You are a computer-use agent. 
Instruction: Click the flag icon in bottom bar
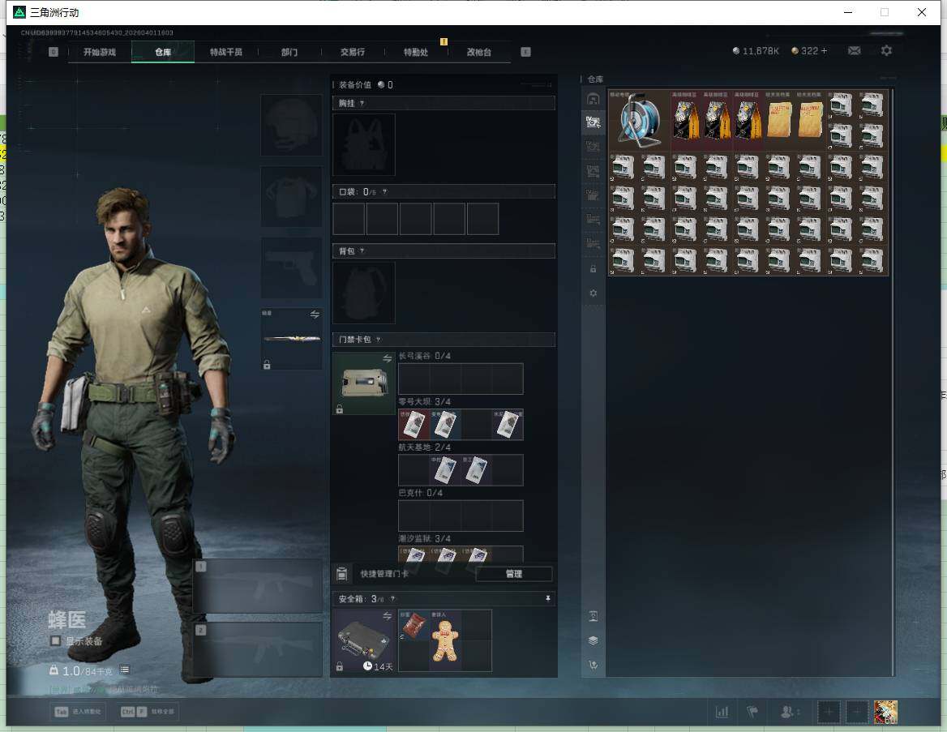coord(752,712)
